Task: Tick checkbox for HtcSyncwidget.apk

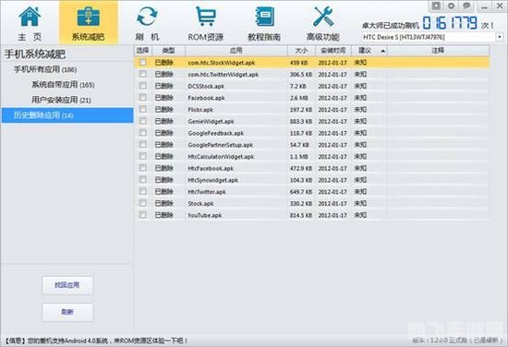Action: (142, 180)
